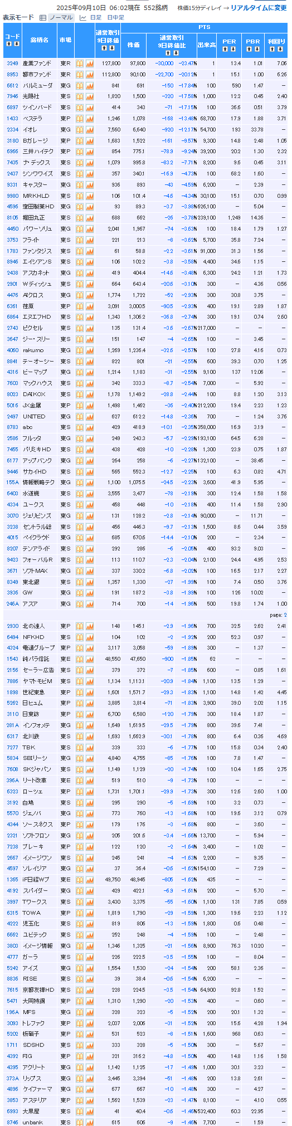Open the yellow board icon for 日東紡

pos(80,714)
